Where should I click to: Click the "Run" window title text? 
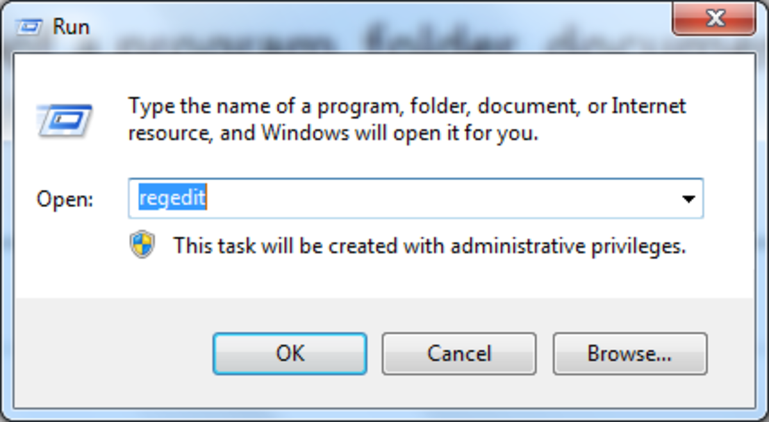[71, 27]
